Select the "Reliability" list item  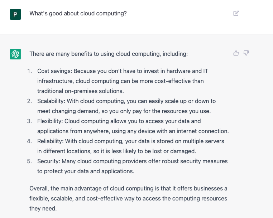tap(130, 146)
